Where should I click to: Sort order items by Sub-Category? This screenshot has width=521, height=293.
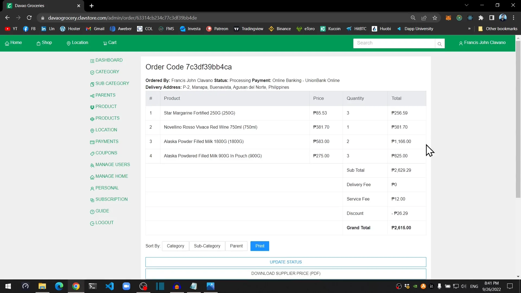[207, 246]
